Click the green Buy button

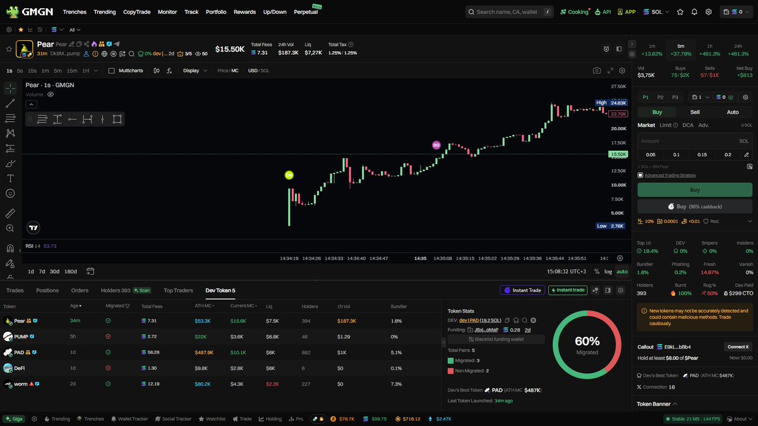(x=695, y=189)
